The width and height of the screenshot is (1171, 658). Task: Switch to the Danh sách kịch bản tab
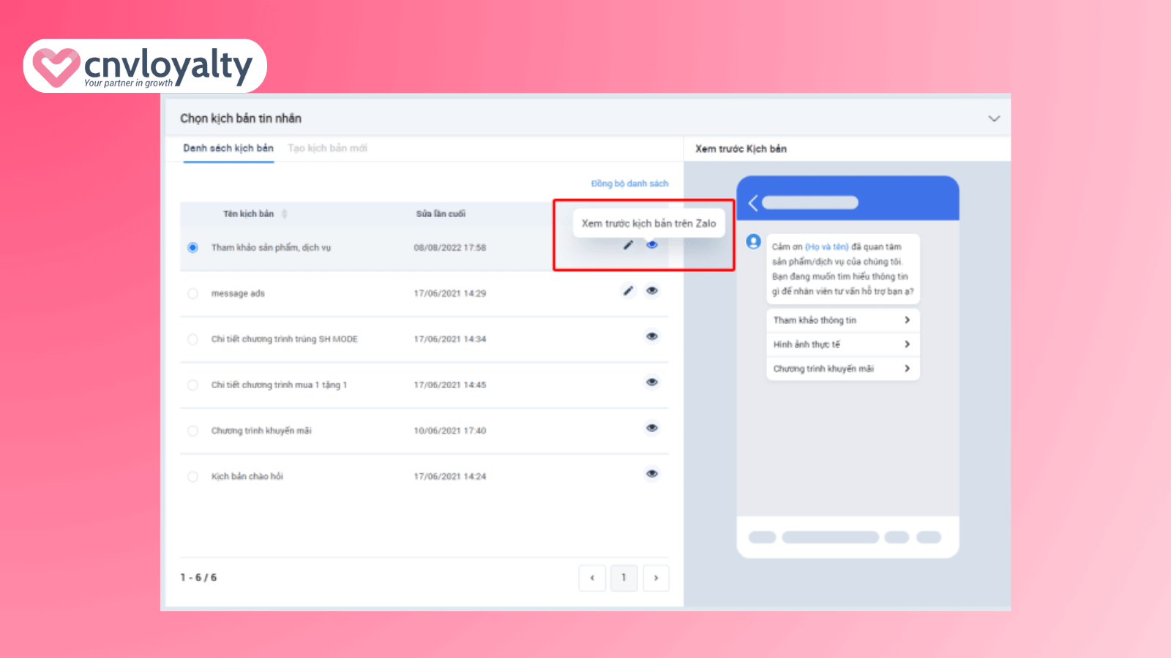tap(228, 148)
